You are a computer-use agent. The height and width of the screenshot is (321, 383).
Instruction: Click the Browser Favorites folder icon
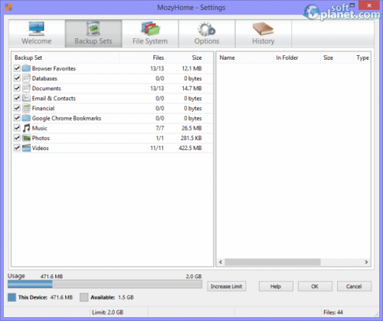[26, 68]
